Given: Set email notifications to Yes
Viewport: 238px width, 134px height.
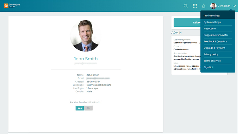Looking at the screenshot, I should [80, 108].
